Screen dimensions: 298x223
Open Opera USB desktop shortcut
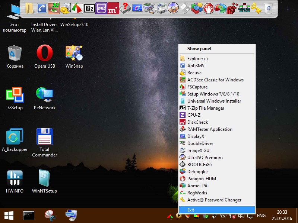tap(45, 56)
